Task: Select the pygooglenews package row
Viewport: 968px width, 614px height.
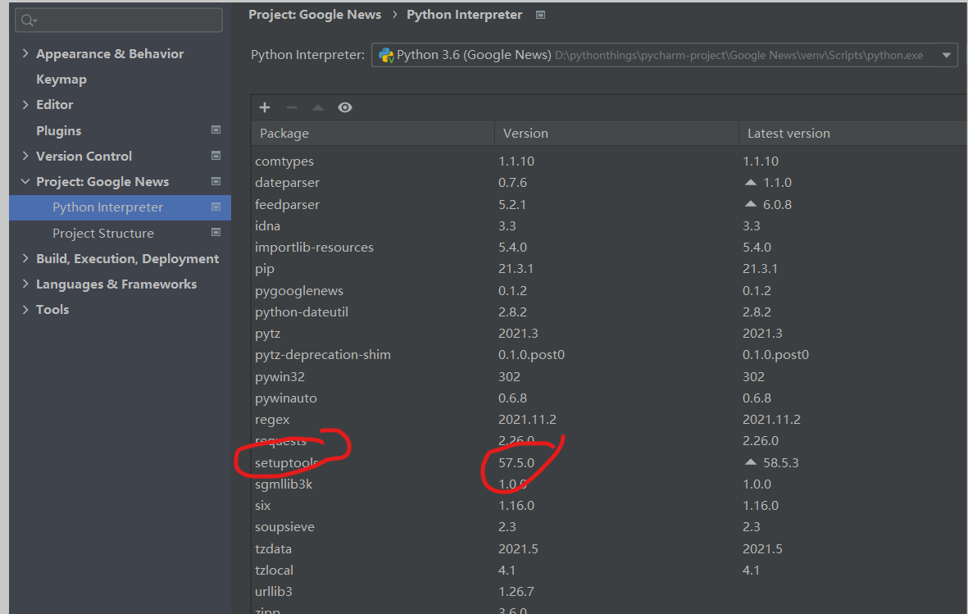Action: pyautogui.click(x=609, y=290)
